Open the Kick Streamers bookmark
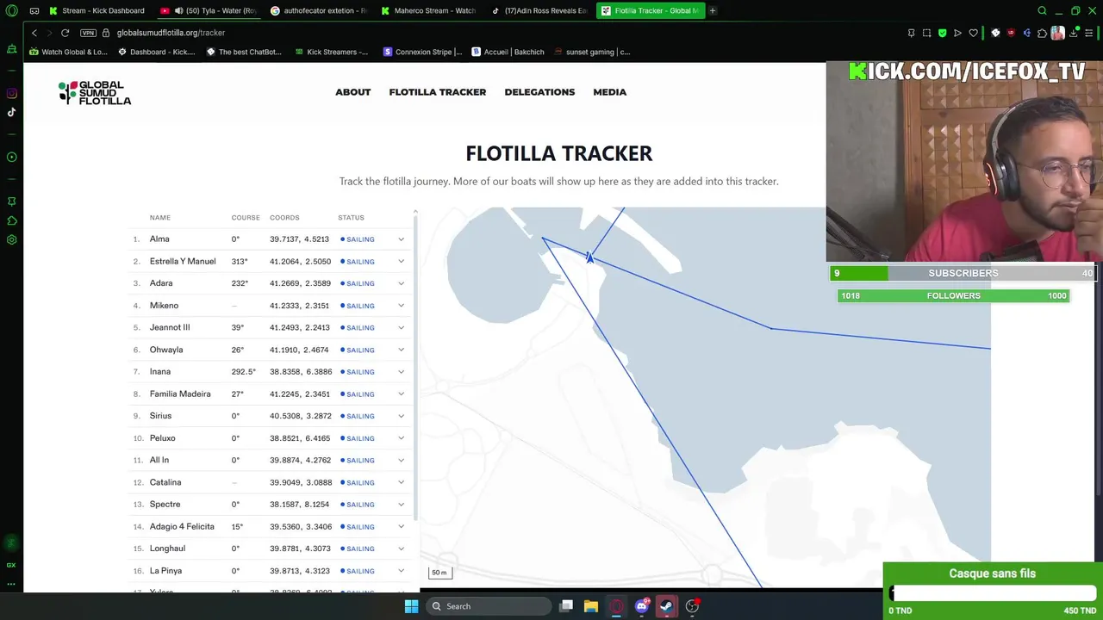Viewport: 1103px width, 620px height. pyautogui.click(x=331, y=52)
